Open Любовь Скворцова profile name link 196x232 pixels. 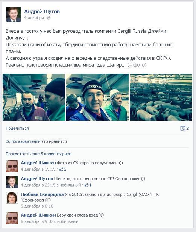[x=43, y=194]
